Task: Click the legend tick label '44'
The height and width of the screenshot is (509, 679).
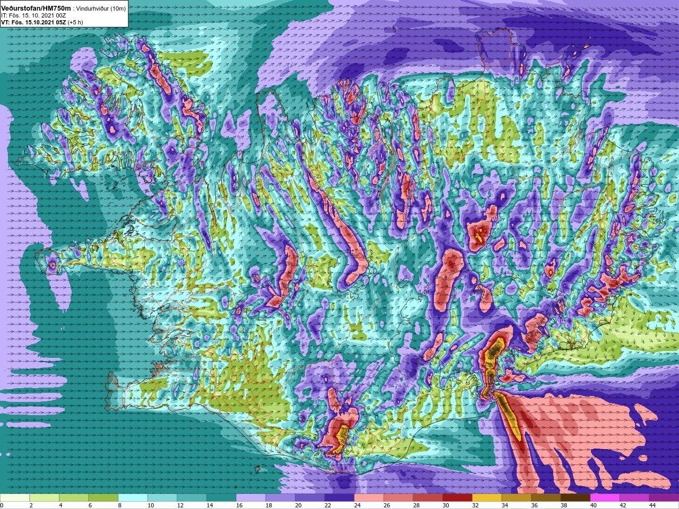Action: (x=653, y=505)
